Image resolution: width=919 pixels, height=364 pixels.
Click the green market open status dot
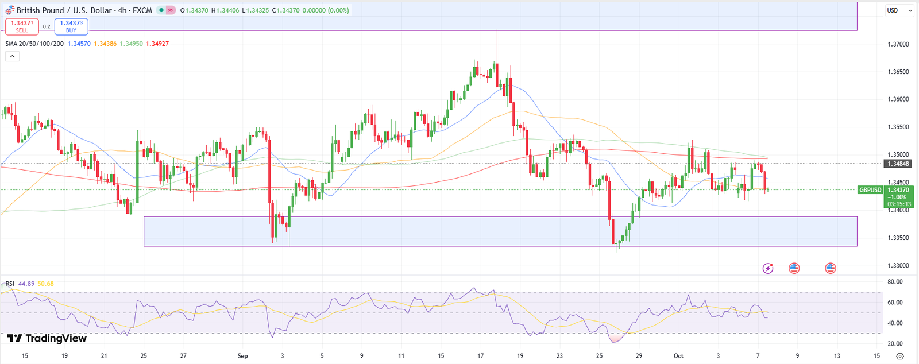162,10
